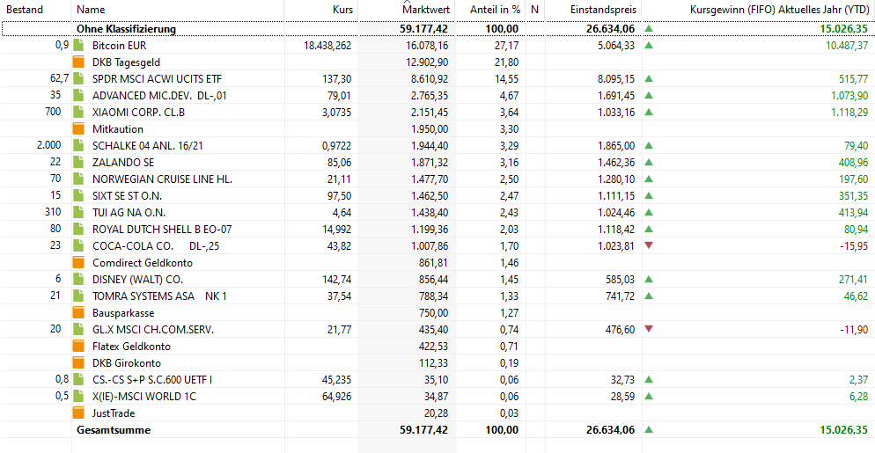Click the negative Kursgewinn value -15,95

(x=855, y=246)
